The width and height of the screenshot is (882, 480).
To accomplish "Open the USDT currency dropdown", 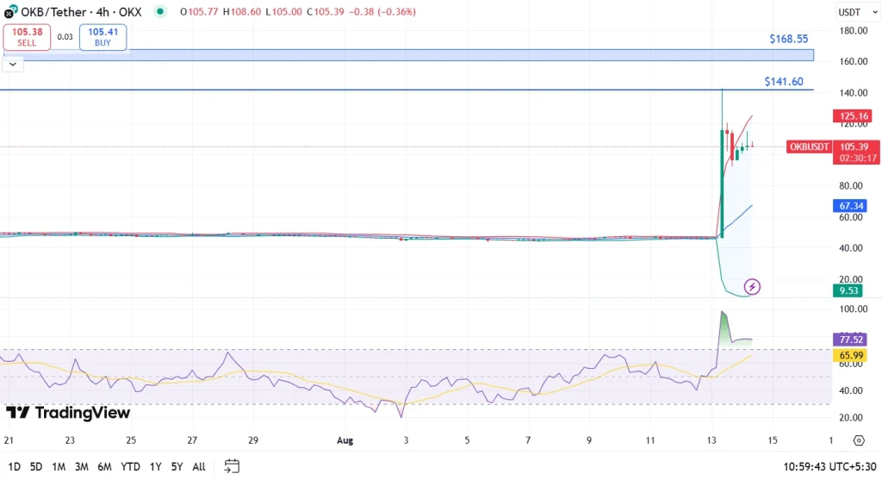I will (857, 12).
